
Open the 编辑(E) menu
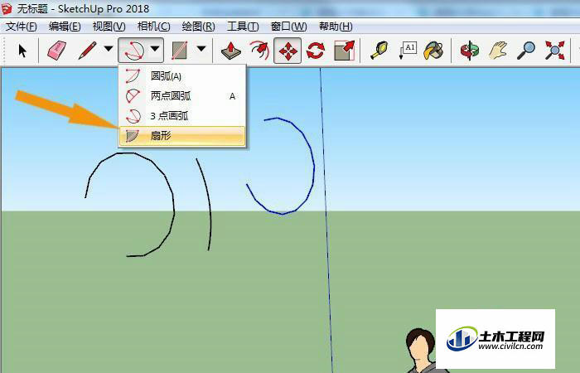click(x=65, y=27)
